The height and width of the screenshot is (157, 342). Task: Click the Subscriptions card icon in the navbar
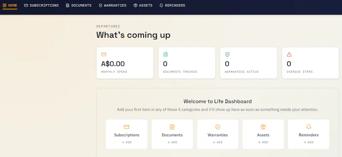(x=26, y=6)
